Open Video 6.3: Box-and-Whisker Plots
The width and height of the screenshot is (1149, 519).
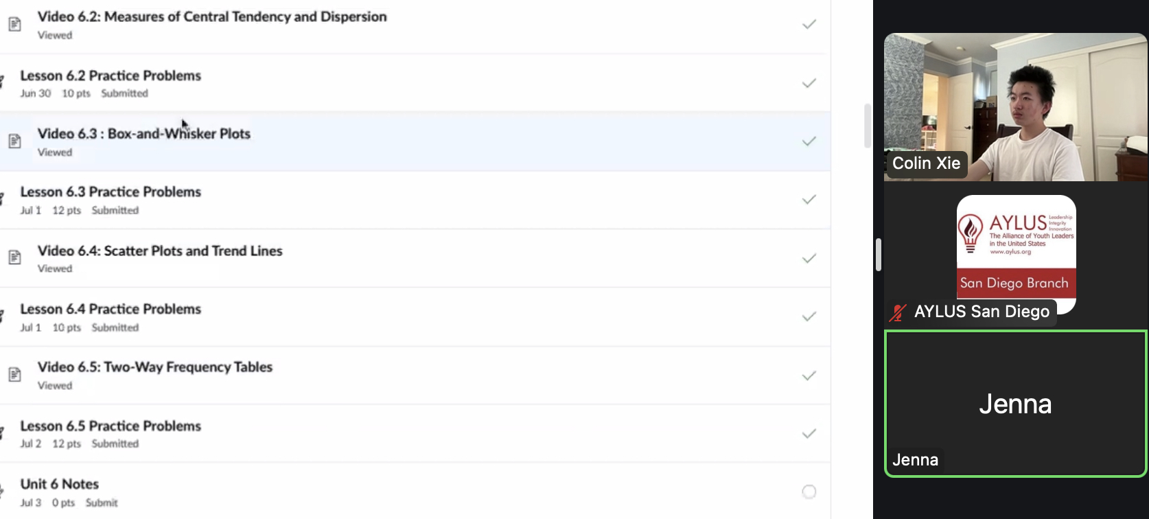pyautogui.click(x=144, y=134)
